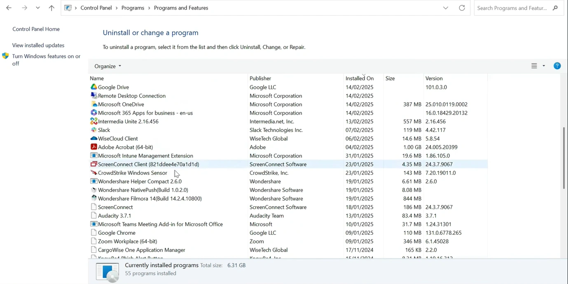Sort by the Publisher column header
568x284 pixels.
(260, 78)
